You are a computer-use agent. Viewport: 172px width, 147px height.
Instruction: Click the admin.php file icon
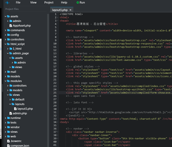click(11, 113)
